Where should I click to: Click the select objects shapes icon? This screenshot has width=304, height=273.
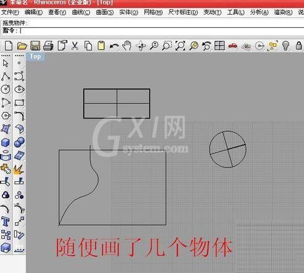pyautogui.click(x=273, y=46)
